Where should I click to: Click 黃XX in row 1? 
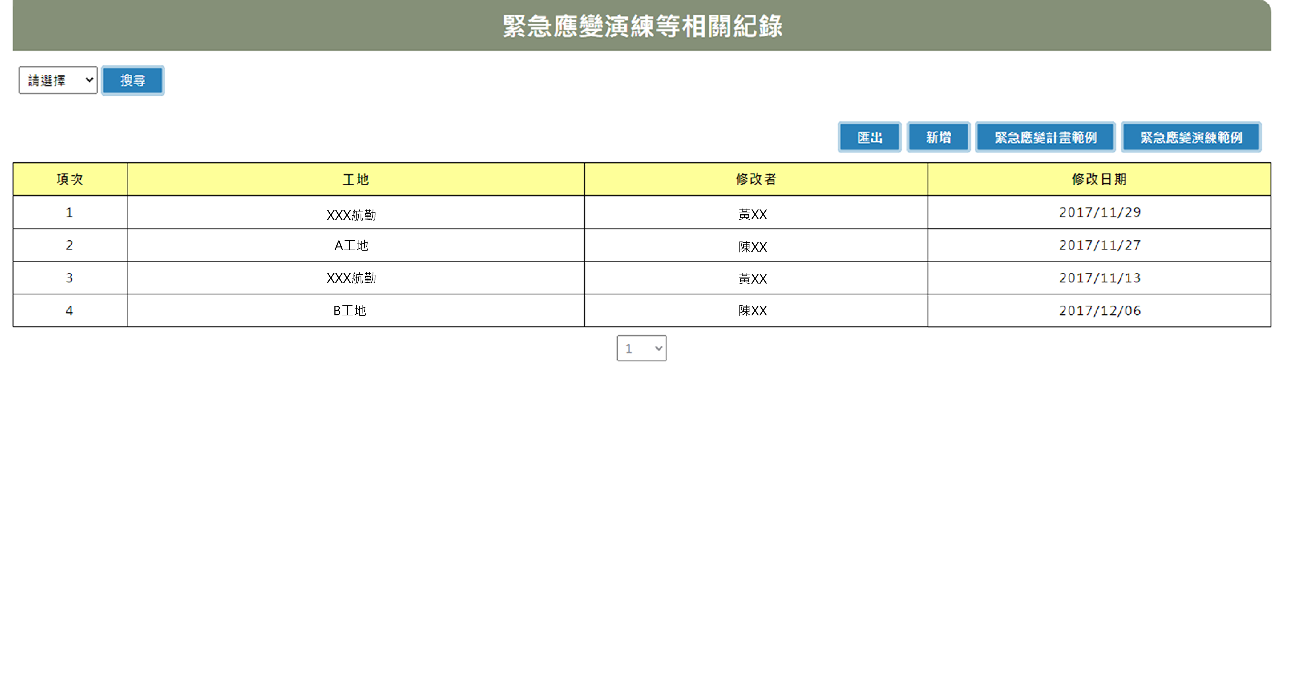pos(753,215)
